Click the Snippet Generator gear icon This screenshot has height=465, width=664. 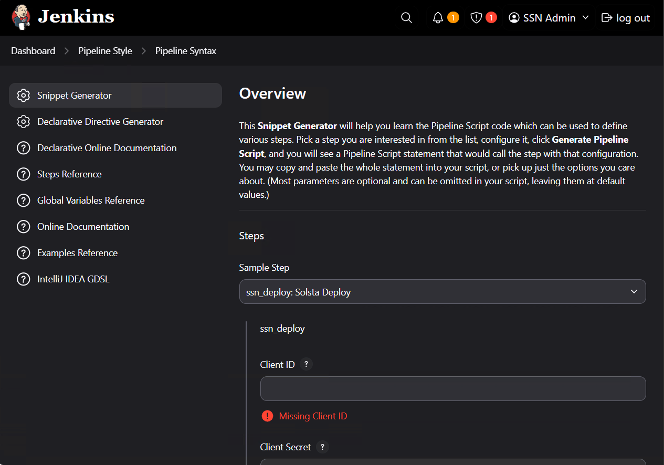[23, 96]
